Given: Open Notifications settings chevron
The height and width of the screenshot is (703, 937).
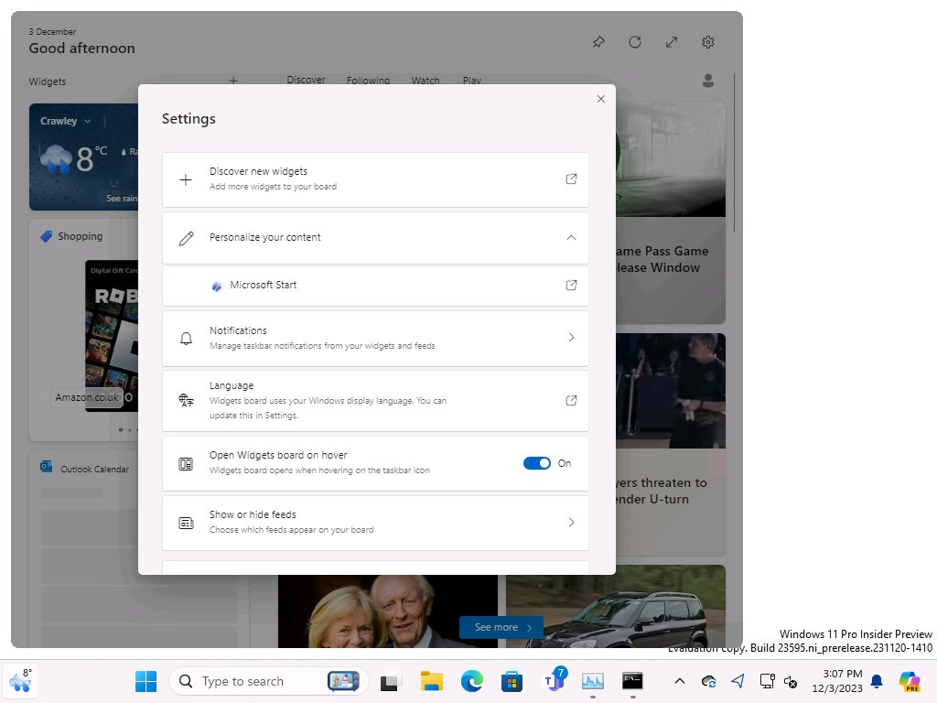Looking at the screenshot, I should [x=571, y=337].
